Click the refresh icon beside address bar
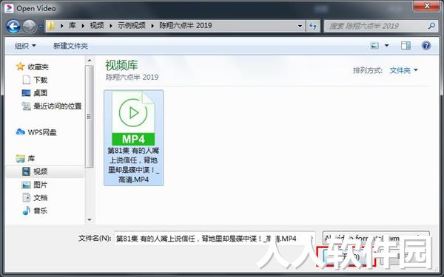 313,26
